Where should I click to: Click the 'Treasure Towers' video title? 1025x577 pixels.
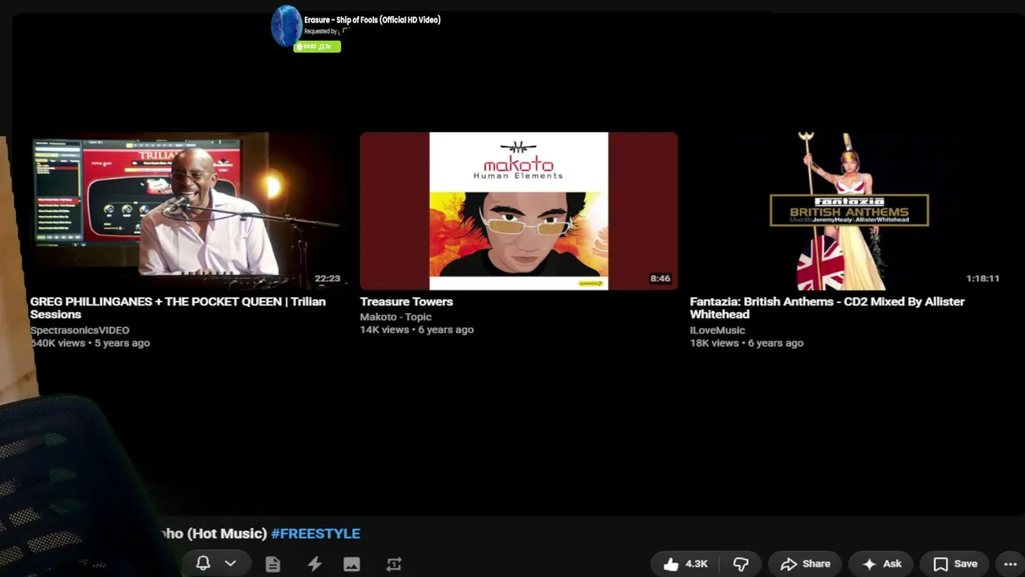407,301
